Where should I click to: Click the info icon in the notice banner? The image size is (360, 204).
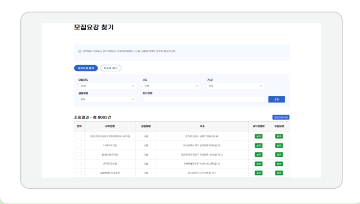80,51
